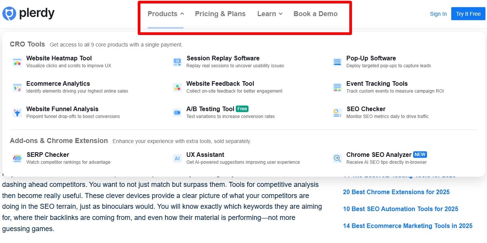Open the Pricing & Plans menu item
This screenshot has height=243, width=487.
click(x=220, y=14)
